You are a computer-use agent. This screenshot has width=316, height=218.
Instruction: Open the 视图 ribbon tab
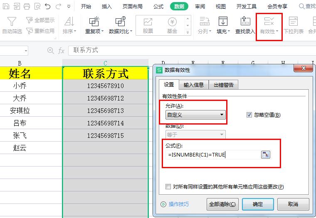tap(221, 7)
